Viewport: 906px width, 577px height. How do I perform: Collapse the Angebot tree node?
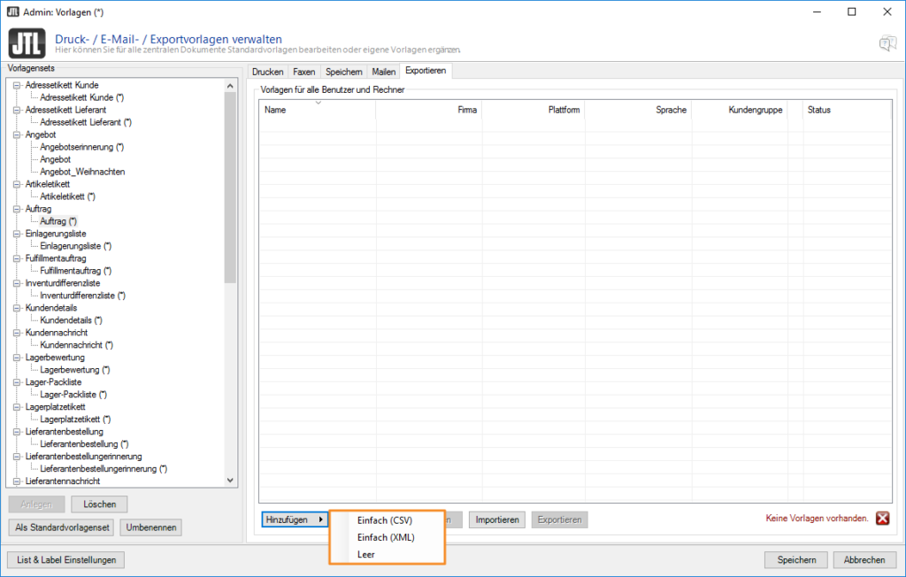[16, 135]
